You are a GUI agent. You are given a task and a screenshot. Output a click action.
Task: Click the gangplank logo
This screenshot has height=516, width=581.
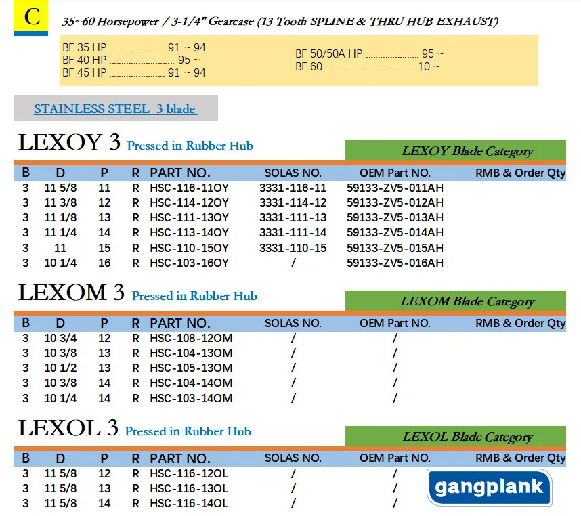coord(489,487)
